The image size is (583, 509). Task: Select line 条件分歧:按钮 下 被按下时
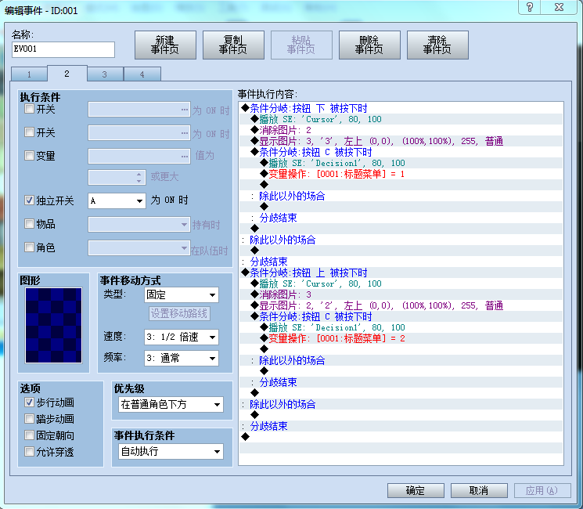[401, 108]
